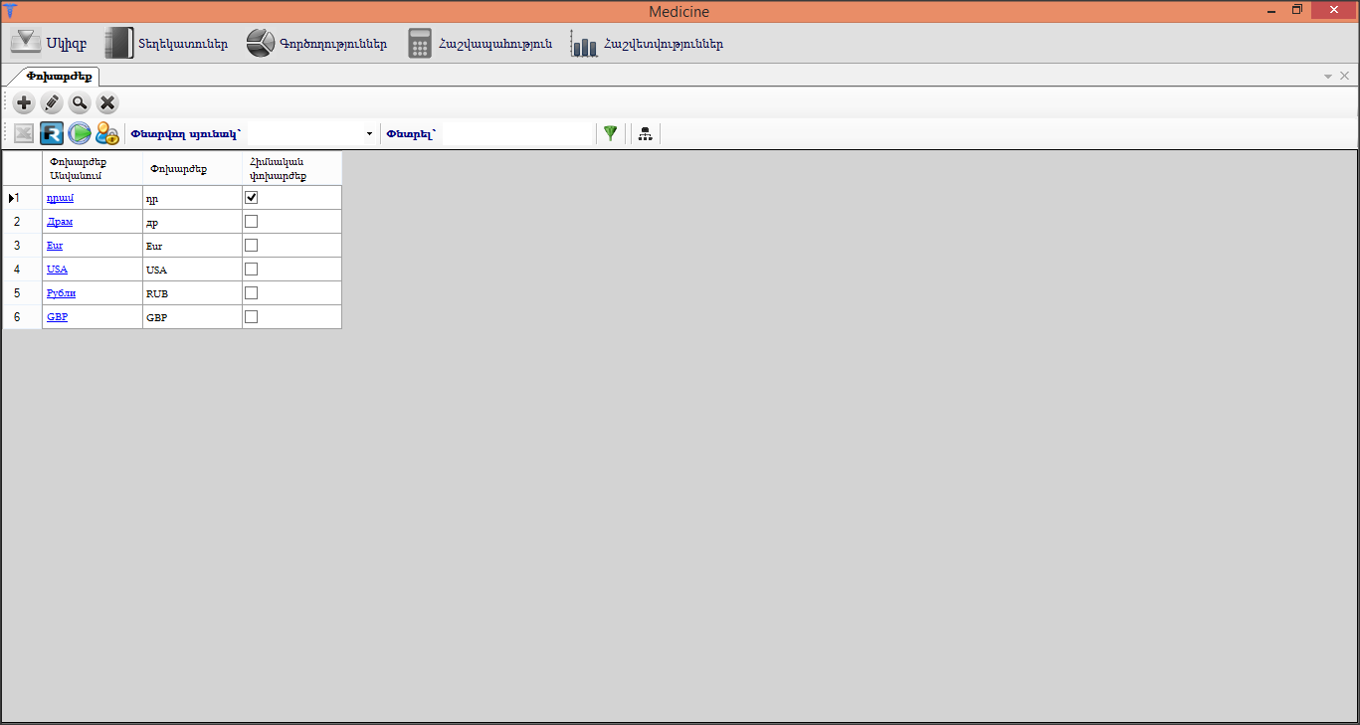Click the Հիմնական փոխարժեք column header
The image size is (1360, 725).
[x=292, y=168]
